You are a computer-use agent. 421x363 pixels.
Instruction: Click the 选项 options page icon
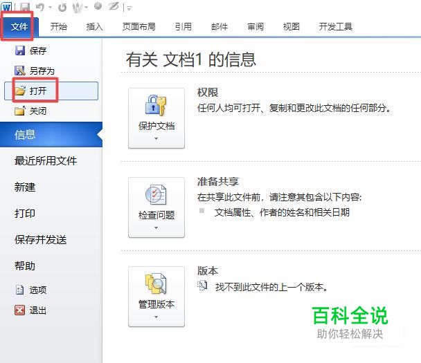(x=20, y=290)
